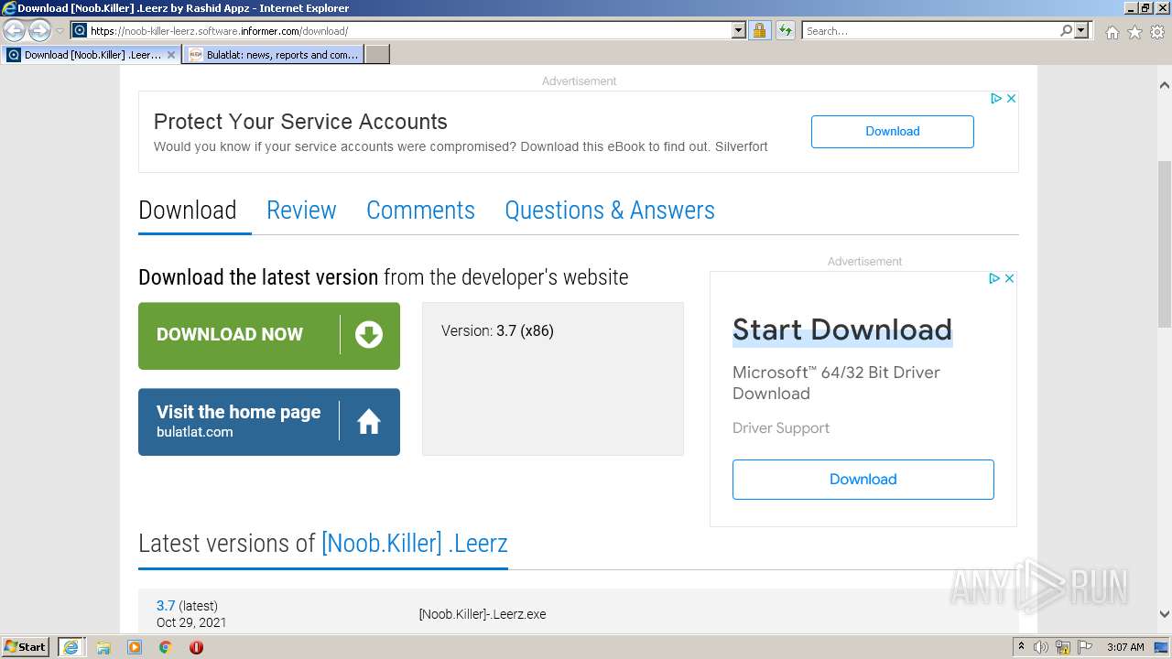Image resolution: width=1172 pixels, height=659 pixels.
Task: Open the Comments tab
Action: pos(420,211)
